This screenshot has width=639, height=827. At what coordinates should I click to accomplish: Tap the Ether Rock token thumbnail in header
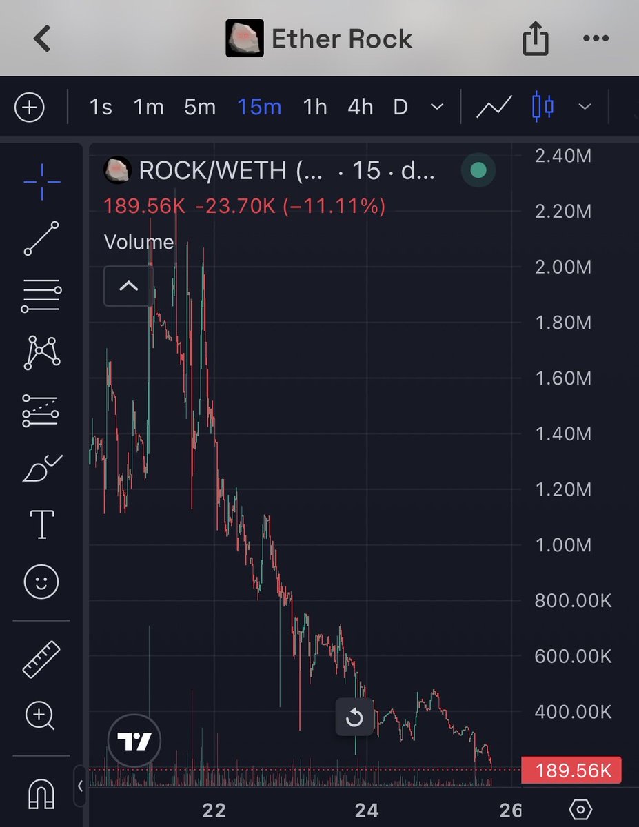(x=245, y=39)
